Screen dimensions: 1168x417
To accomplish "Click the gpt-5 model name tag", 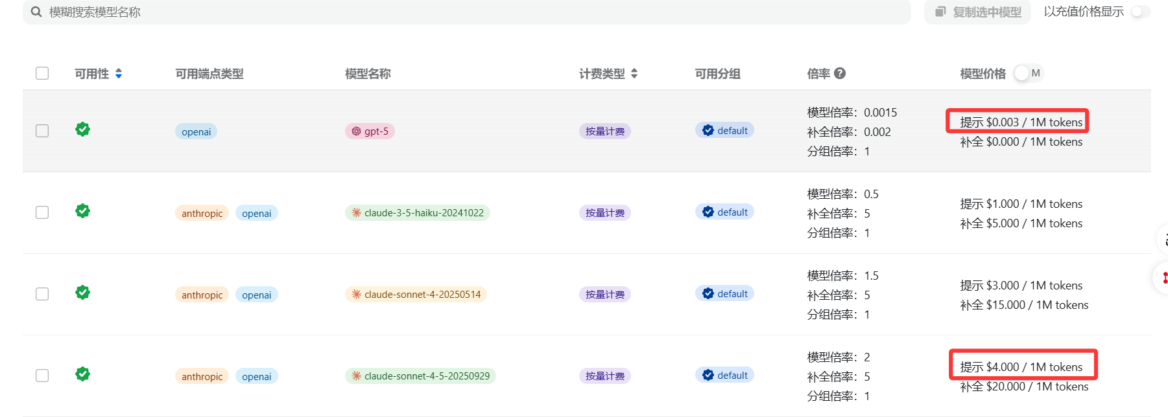I will (x=370, y=131).
